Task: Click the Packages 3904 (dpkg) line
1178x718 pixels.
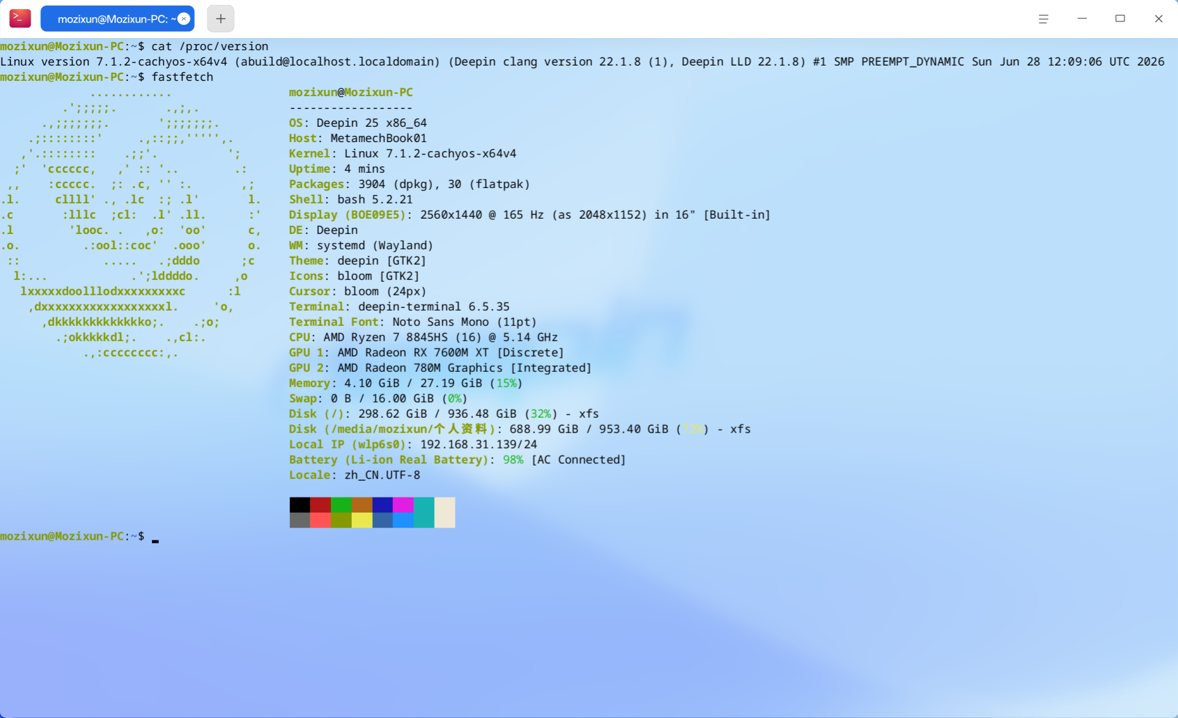Action: pos(409,184)
